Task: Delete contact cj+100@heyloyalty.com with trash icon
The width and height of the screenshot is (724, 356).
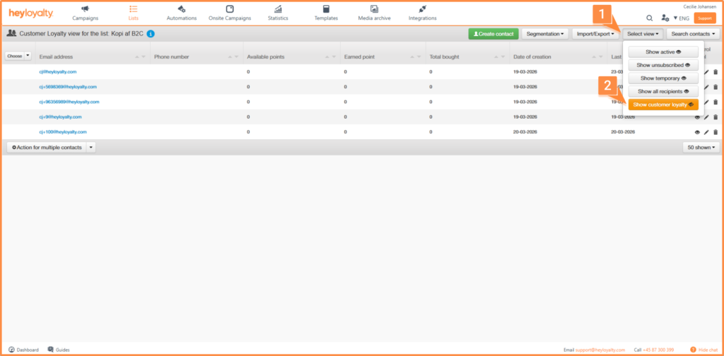Action: tap(716, 132)
